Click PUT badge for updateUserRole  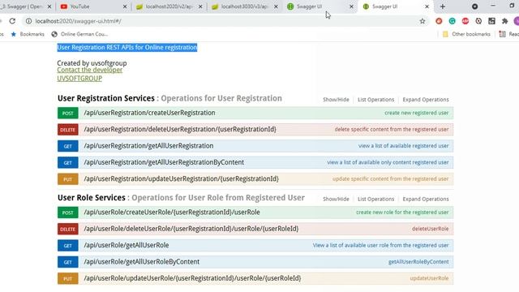[x=68, y=278]
